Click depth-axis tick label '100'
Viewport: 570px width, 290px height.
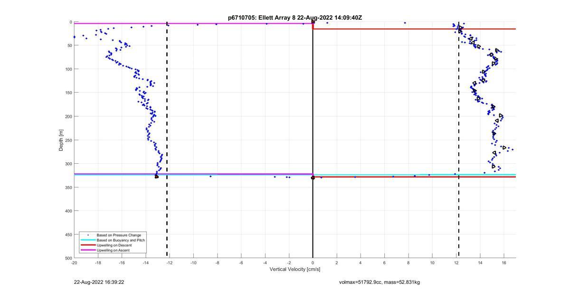pyautogui.click(x=68, y=69)
